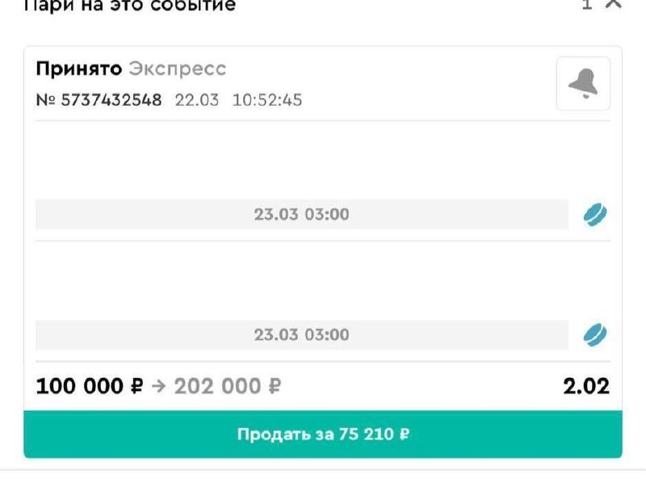Click the 2.02 total odds value

click(586, 386)
